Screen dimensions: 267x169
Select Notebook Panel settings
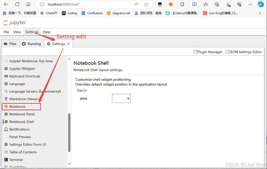pos(35,114)
